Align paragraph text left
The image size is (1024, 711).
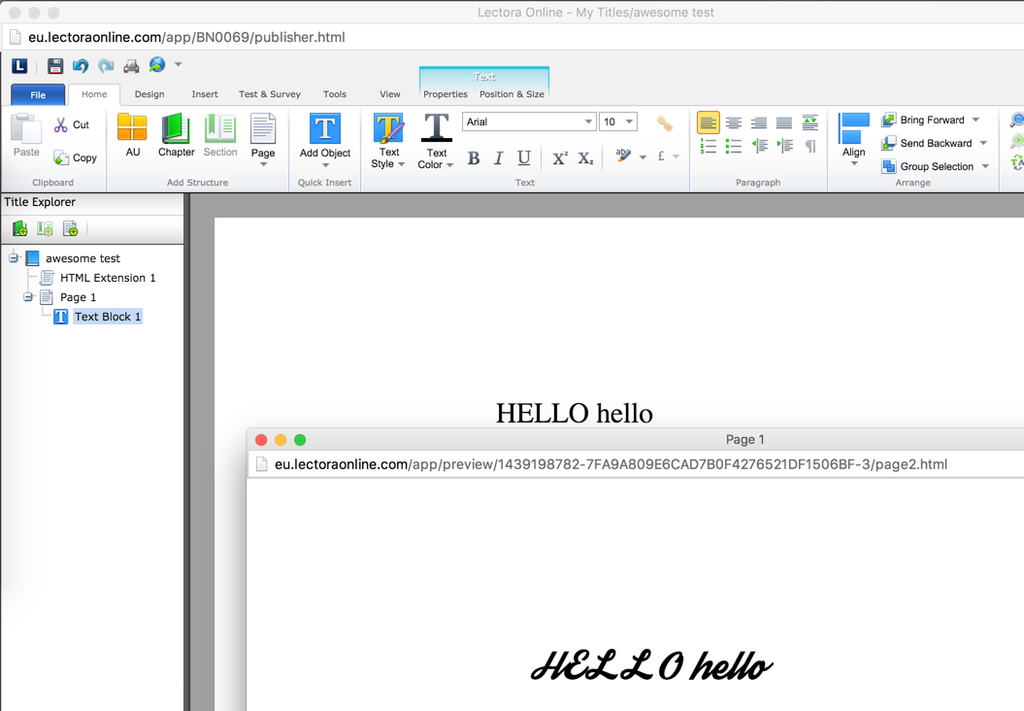(x=708, y=122)
